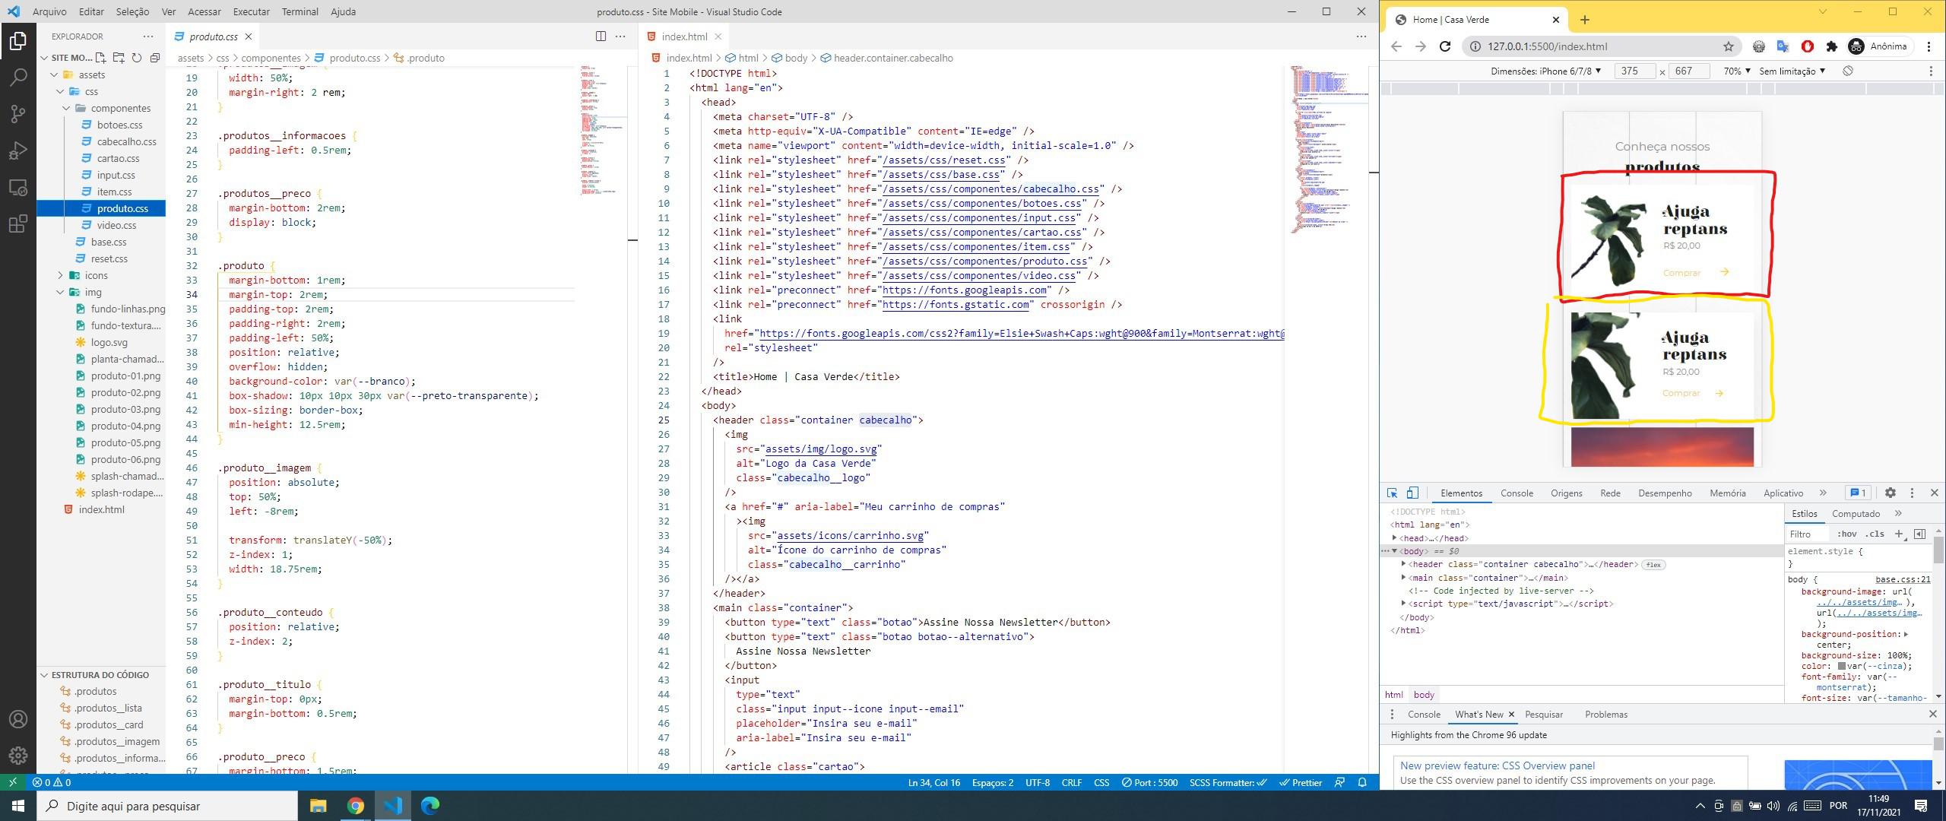Click the Chrome address bar URL
1946x821 pixels.
(x=1547, y=46)
